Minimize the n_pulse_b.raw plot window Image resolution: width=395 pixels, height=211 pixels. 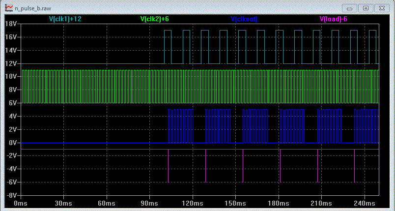click(349, 8)
